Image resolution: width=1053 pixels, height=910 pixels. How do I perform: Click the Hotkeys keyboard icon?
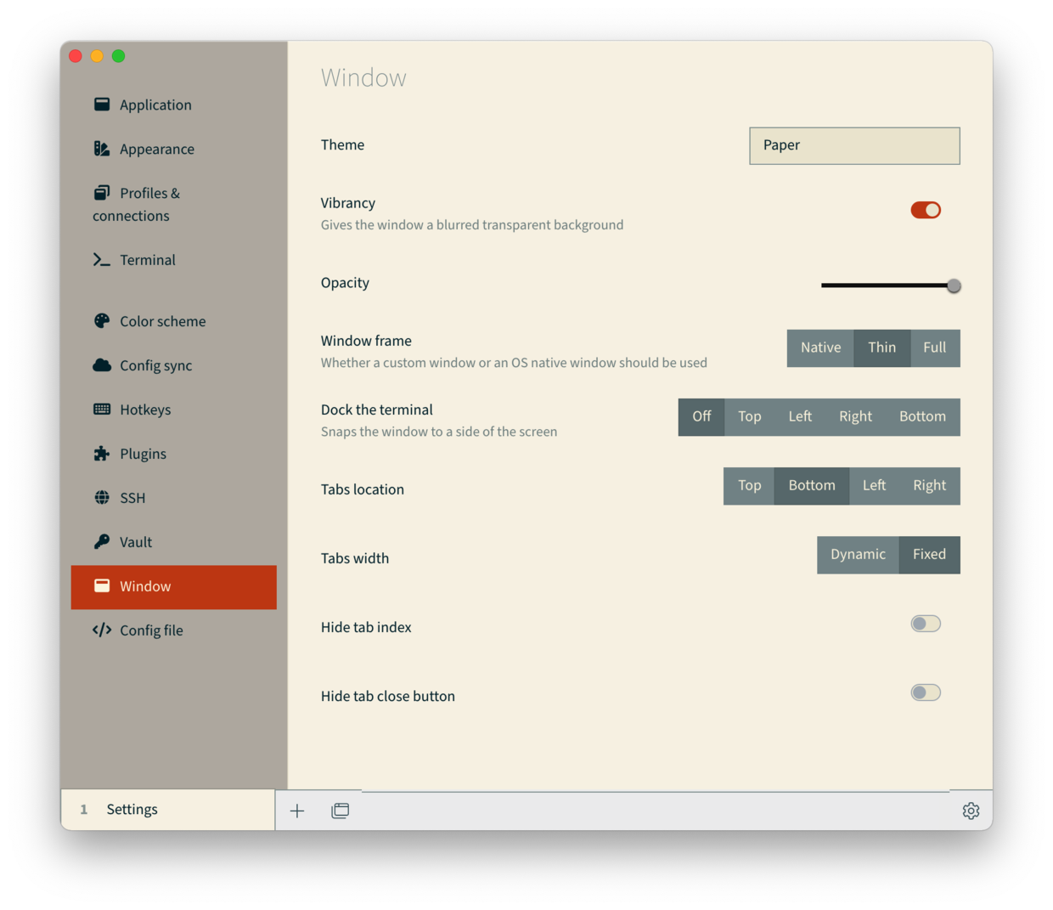102,410
